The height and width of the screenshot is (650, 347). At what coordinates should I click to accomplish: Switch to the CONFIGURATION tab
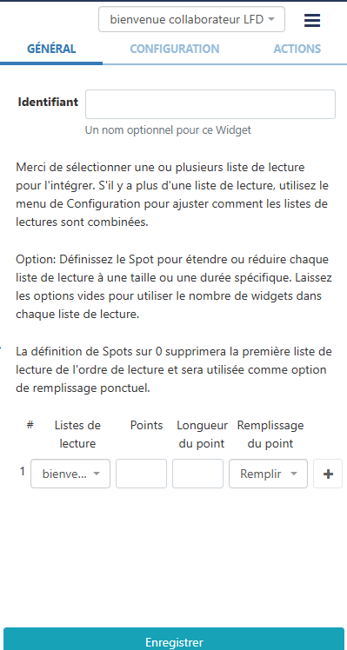(x=175, y=49)
